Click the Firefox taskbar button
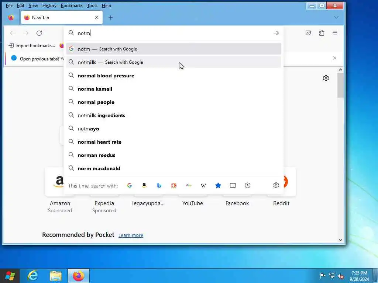Image resolution: width=378 pixels, height=283 pixels. pyautogui.click(x=79, y=276)
